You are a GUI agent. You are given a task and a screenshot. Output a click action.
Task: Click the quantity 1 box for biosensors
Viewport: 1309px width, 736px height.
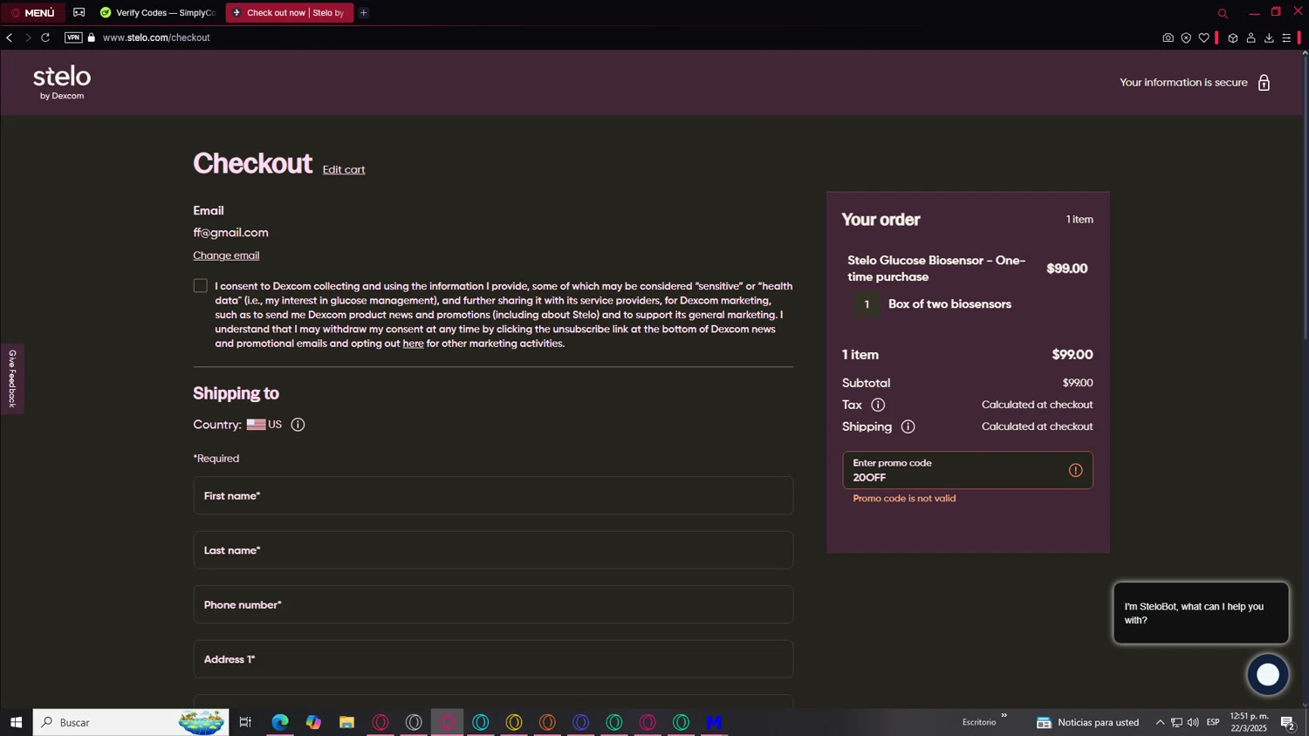click(867, 304)
